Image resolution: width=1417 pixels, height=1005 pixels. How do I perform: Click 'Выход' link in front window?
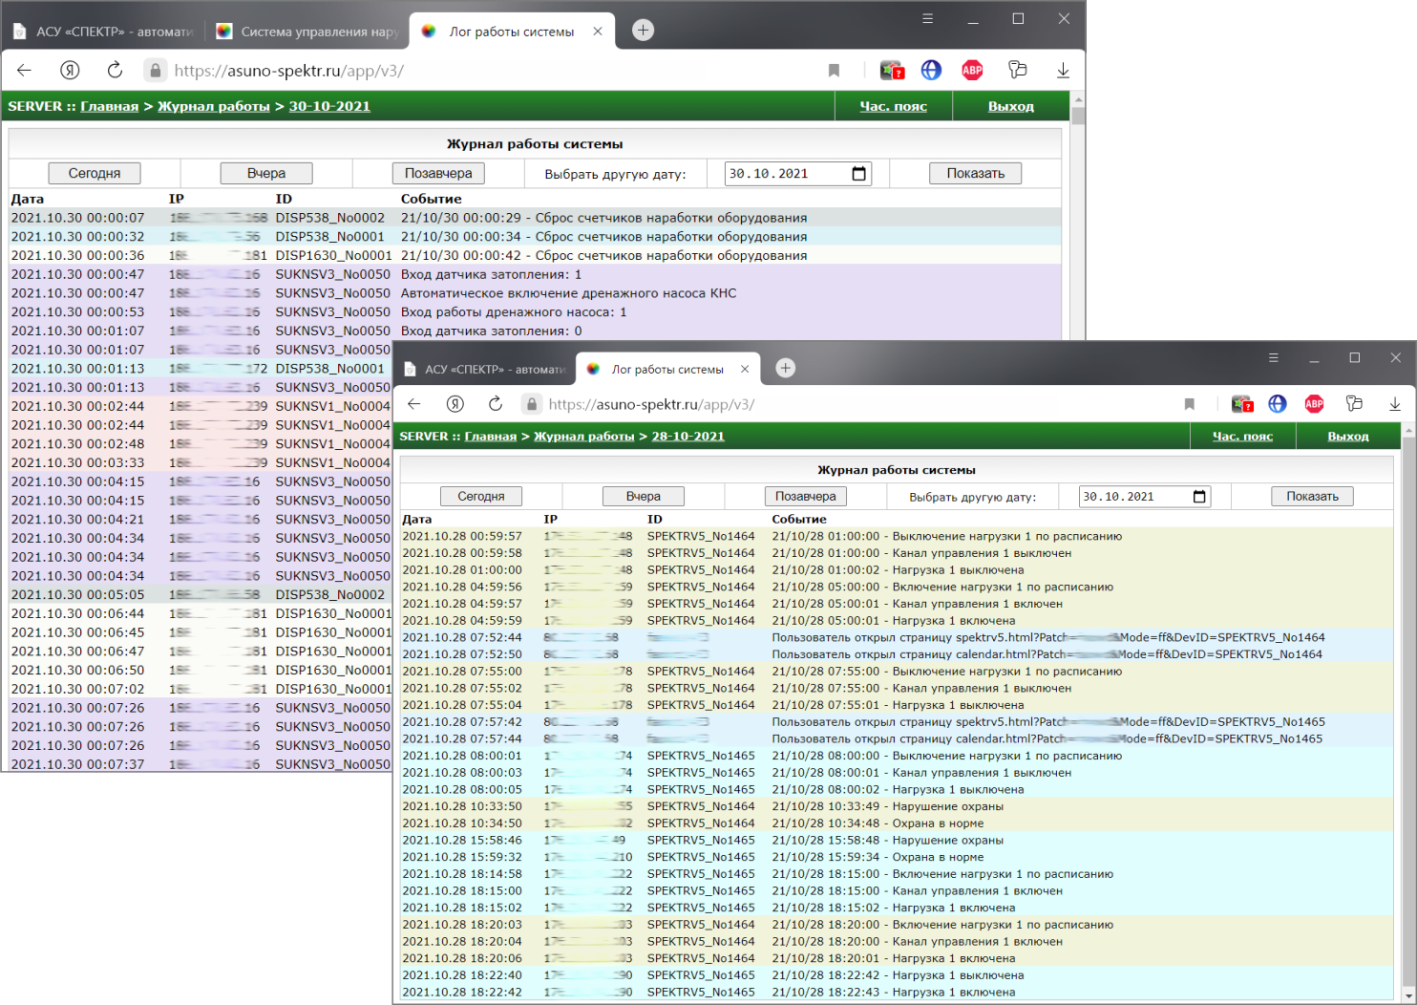[1348, 436]
